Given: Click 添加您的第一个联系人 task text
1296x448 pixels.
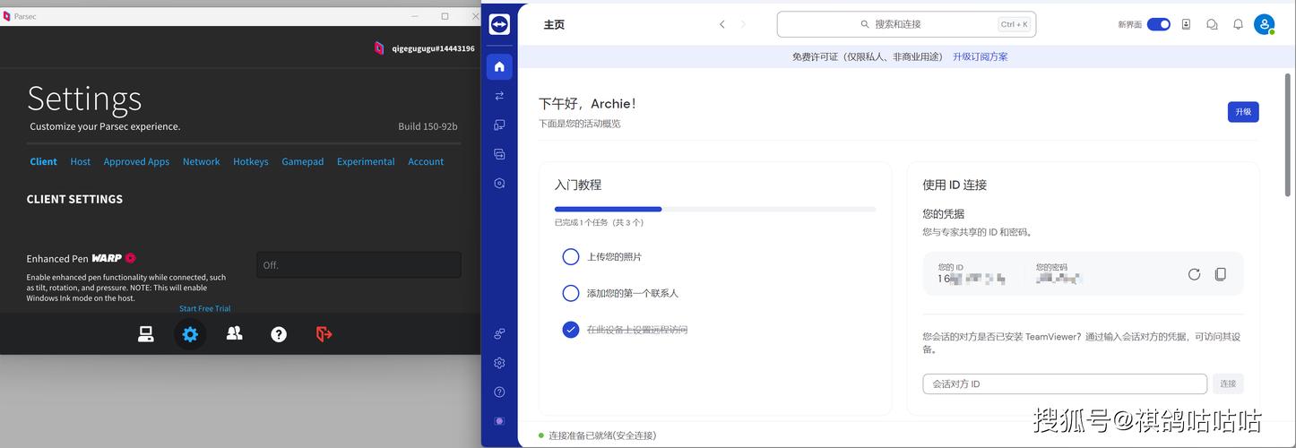Looking at the screenshot, I should coord(633,293).
